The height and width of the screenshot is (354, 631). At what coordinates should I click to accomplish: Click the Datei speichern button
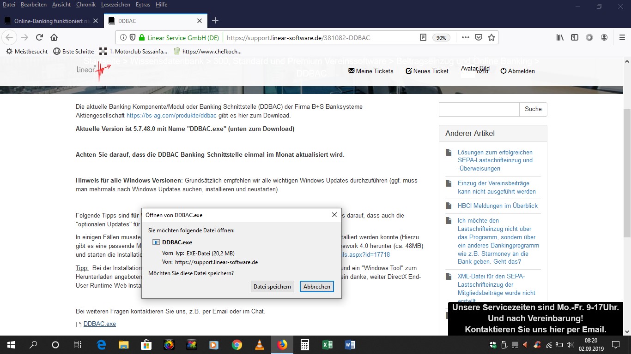[273, 286]
